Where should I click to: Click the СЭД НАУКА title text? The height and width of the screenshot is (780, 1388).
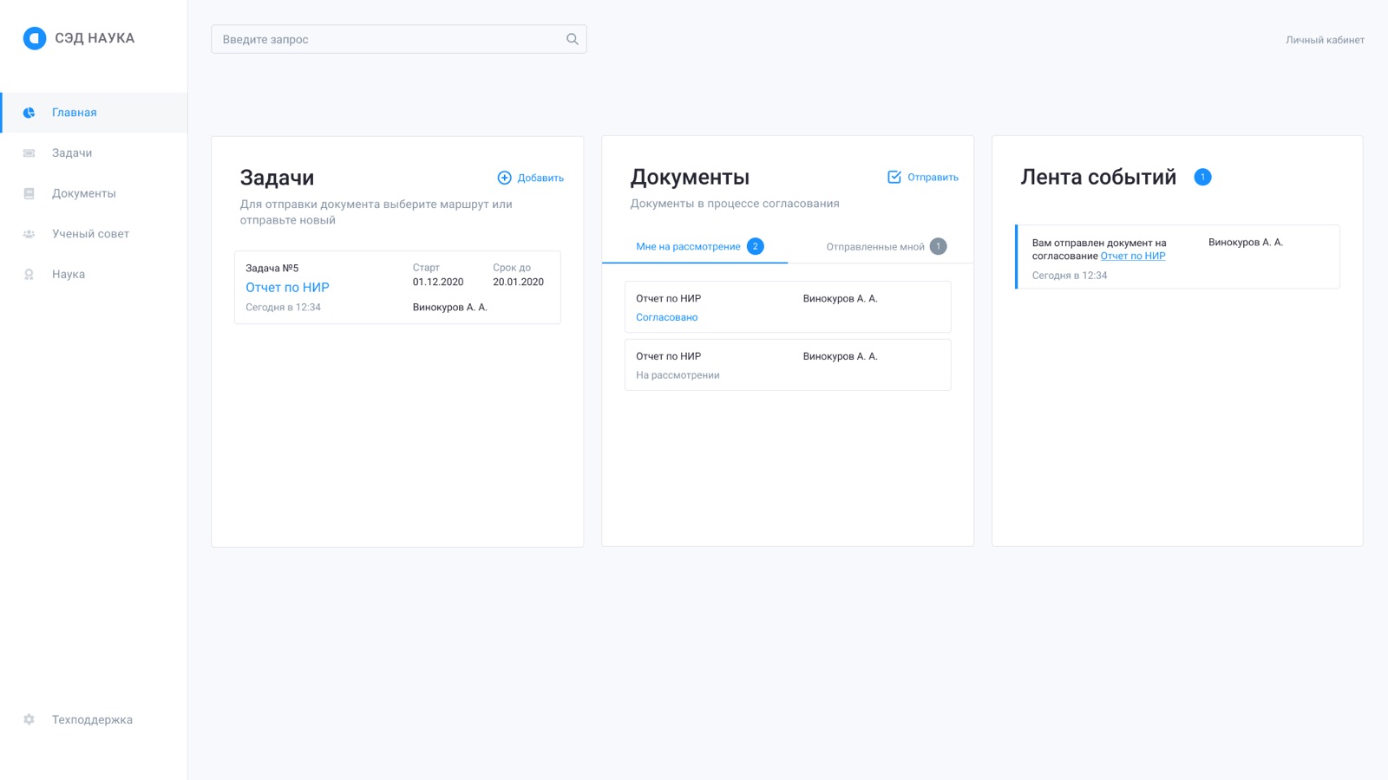tap(95, 38)
